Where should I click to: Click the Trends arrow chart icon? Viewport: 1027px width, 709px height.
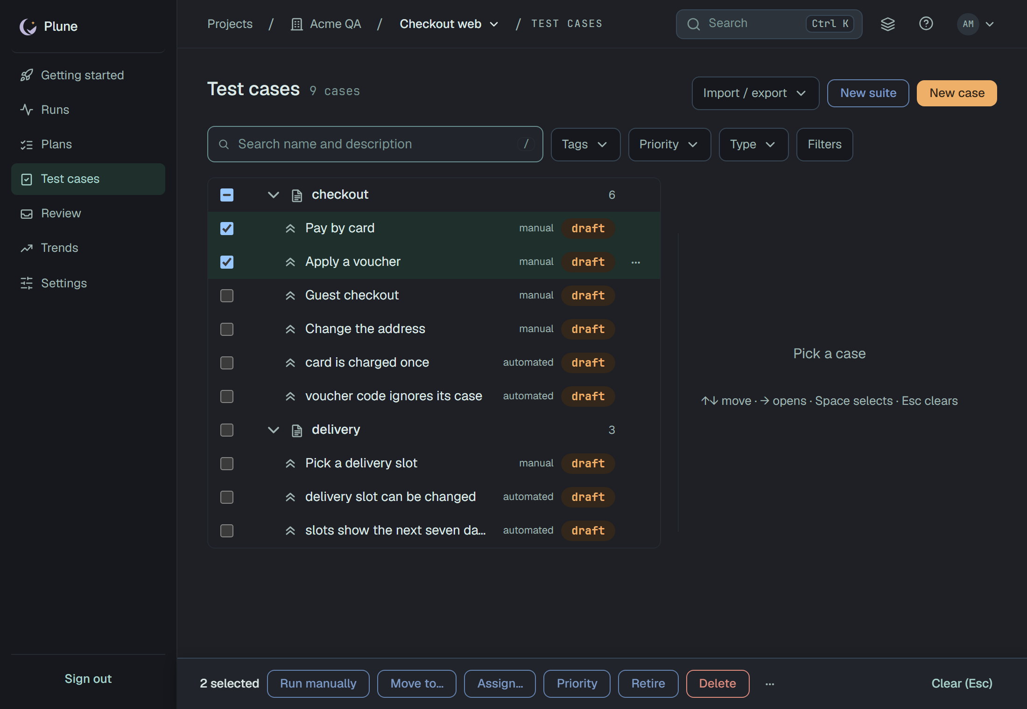tap(27, 248)
